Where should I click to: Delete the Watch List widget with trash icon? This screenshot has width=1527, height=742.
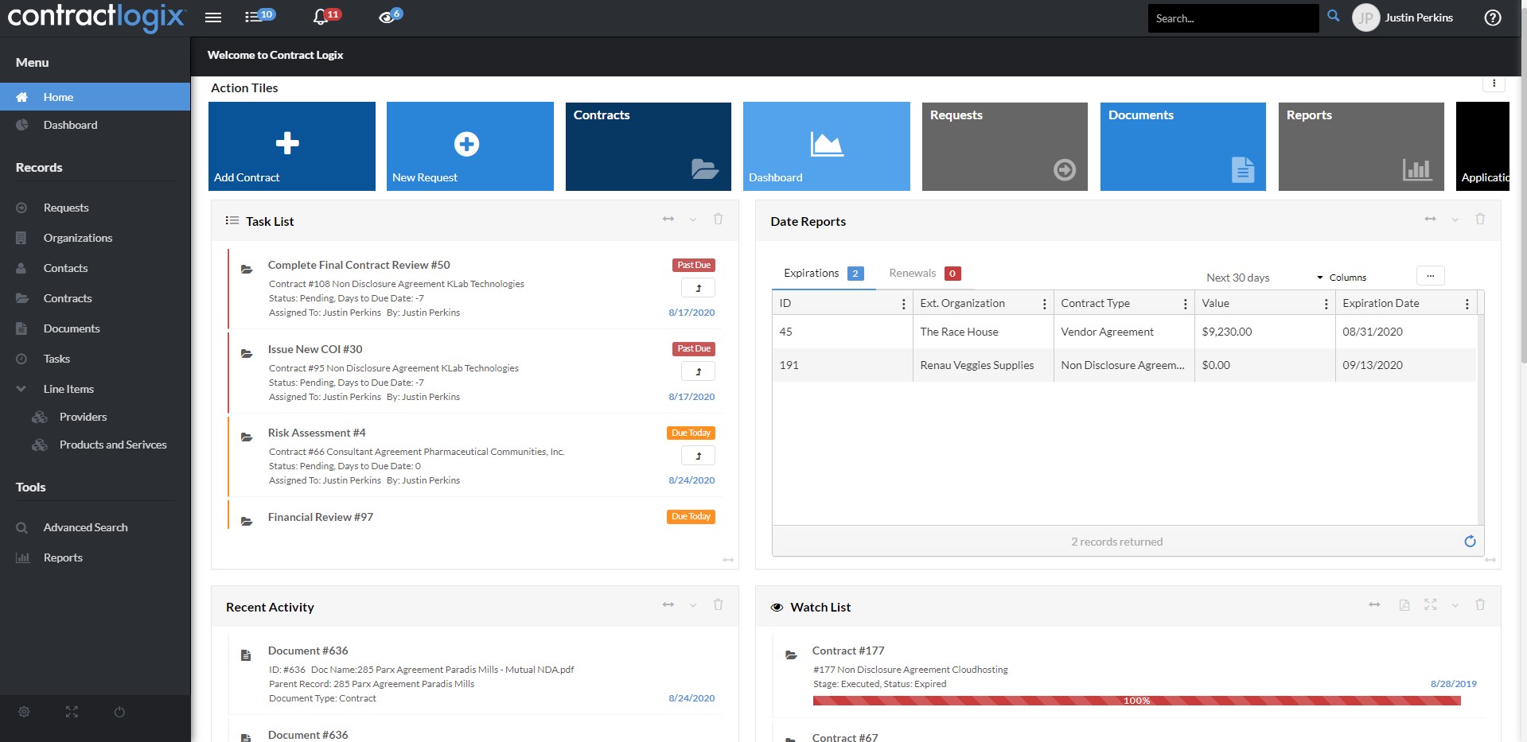tap(1480, 604)
